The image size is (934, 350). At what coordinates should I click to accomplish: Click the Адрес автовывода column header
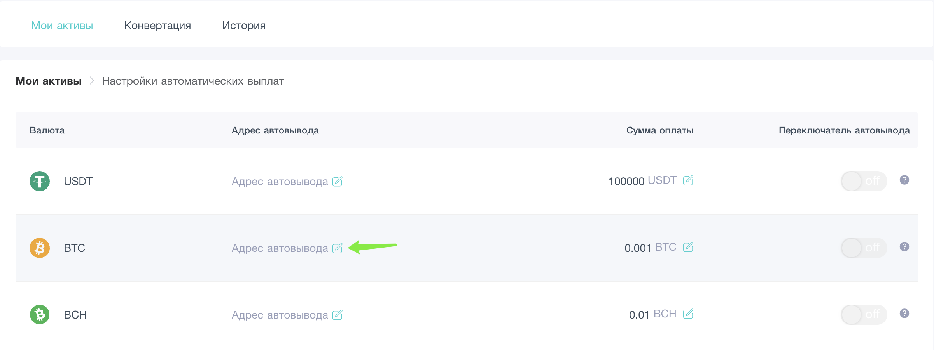(x=275, y=130)
